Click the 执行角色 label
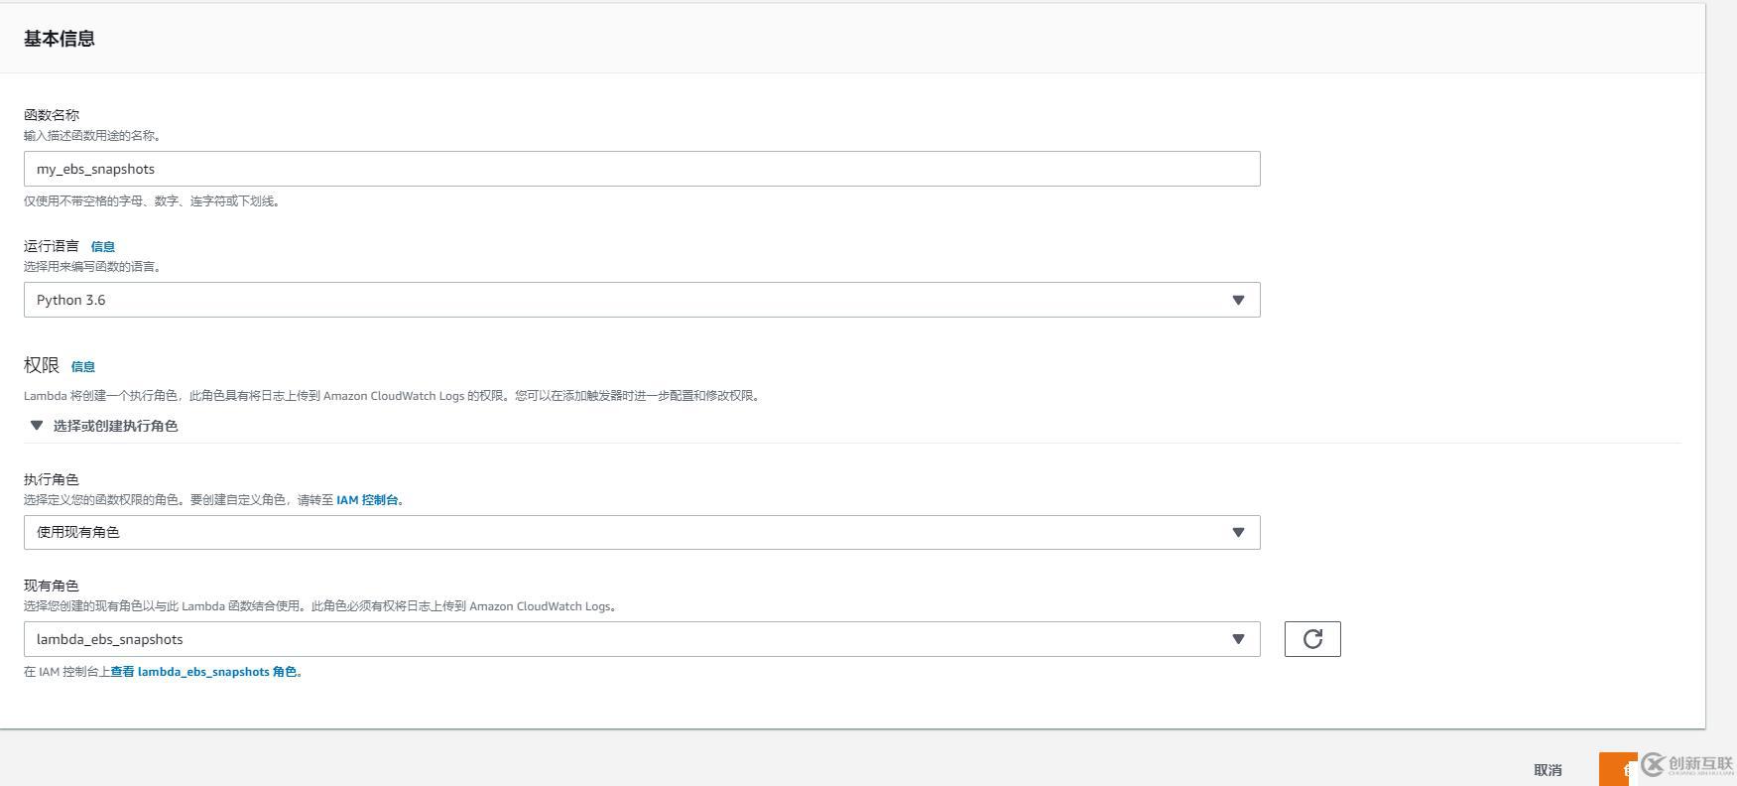Image resolution: width=1737 pixels, height=786 pixels. click(x=52, y=479)
